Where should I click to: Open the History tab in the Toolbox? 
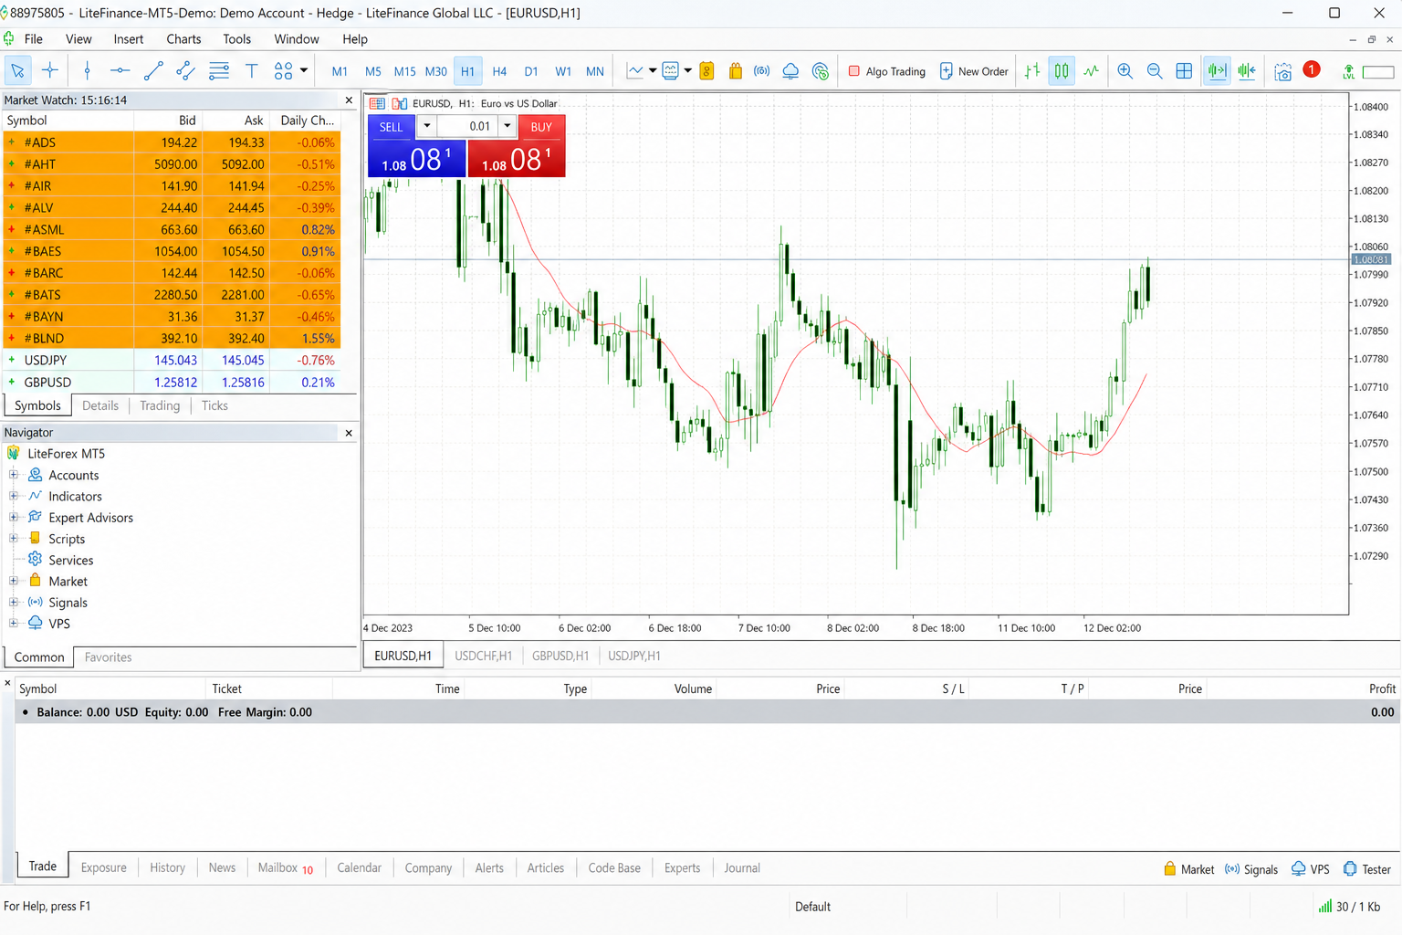coord(167,867)
